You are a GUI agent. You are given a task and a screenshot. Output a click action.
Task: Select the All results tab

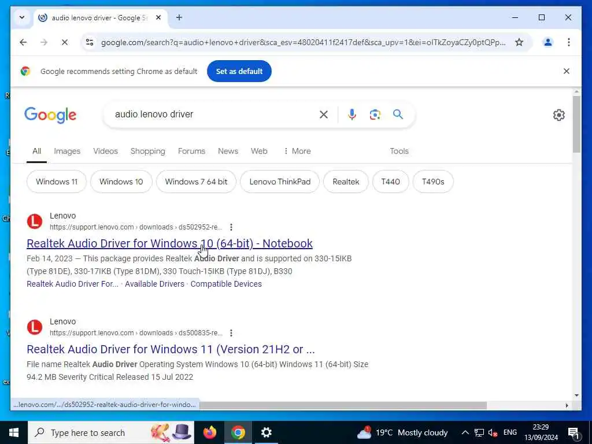click(36, 151)
